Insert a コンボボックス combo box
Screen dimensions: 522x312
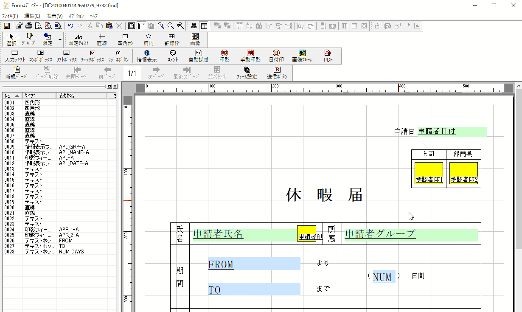(41, 56)
